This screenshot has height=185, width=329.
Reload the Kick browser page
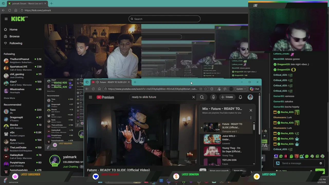[10, 10]
